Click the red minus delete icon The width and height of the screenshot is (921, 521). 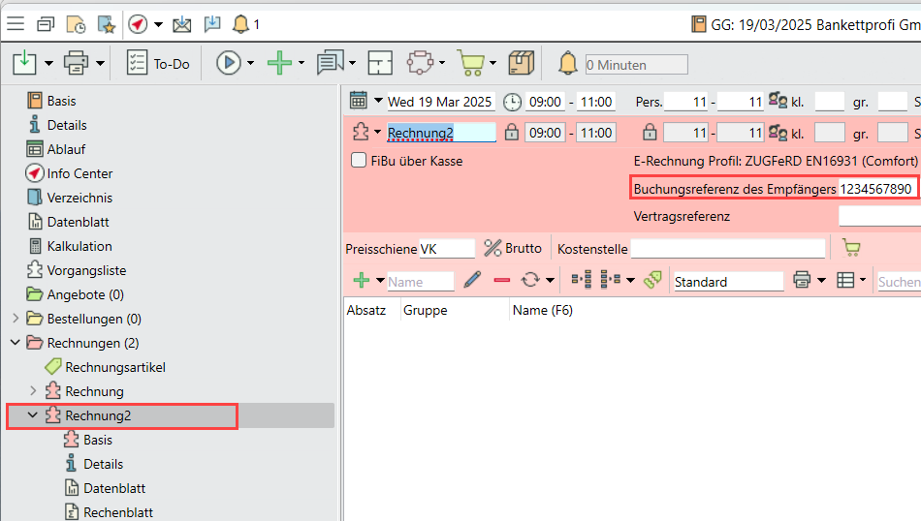click(x=501, y=281)
